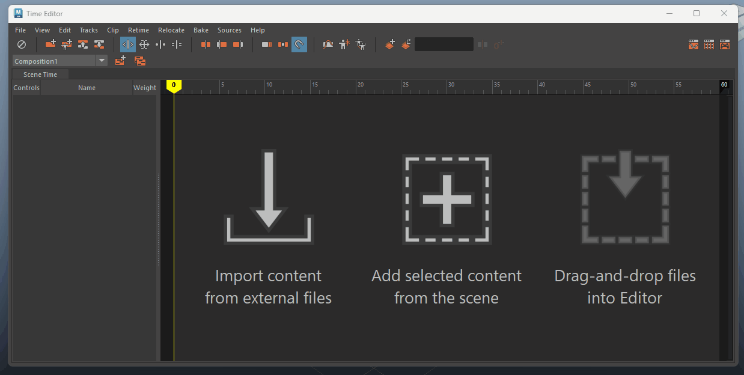Viewport: 744px width, 375px height.
Task: Click the add animation layer icon
Action: (390, 44)
